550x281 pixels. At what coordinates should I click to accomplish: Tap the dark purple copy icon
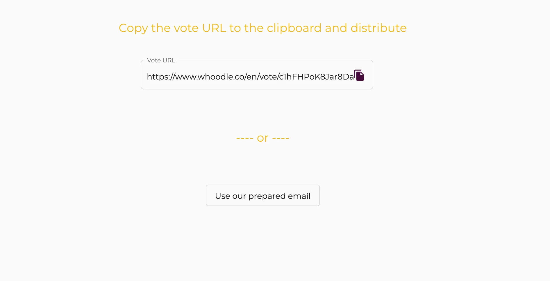click(359, 75)
